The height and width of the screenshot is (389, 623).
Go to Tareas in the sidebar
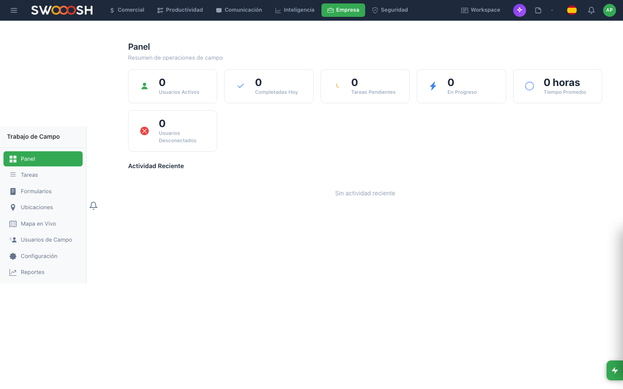[x=29, y=175]
